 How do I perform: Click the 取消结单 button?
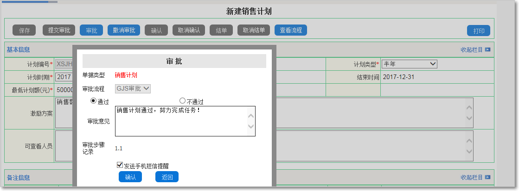point(254,31)
